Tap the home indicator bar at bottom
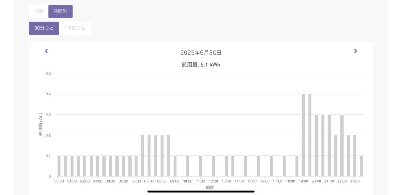 [201, 191]
